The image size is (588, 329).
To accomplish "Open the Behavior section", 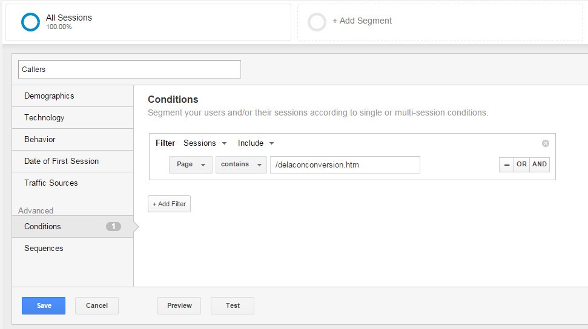I will click(x=73, y=139).
